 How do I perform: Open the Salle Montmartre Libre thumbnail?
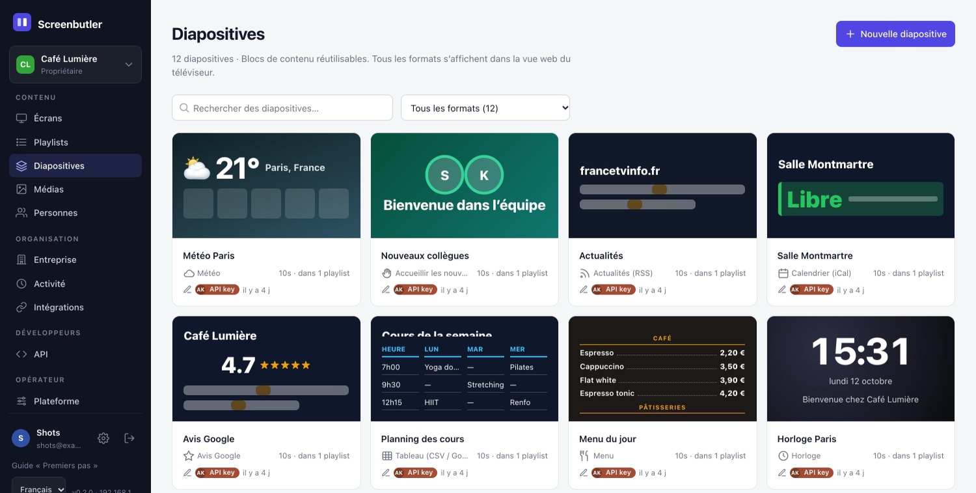pyautogui.click(x=861, y=186)
